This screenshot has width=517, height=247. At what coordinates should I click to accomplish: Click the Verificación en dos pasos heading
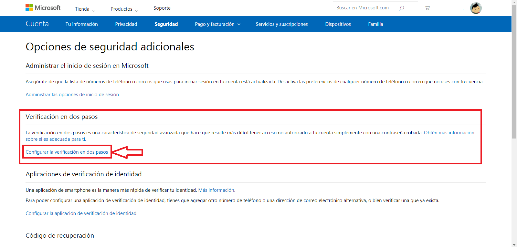pyautogui.click(x=62, y=117)
